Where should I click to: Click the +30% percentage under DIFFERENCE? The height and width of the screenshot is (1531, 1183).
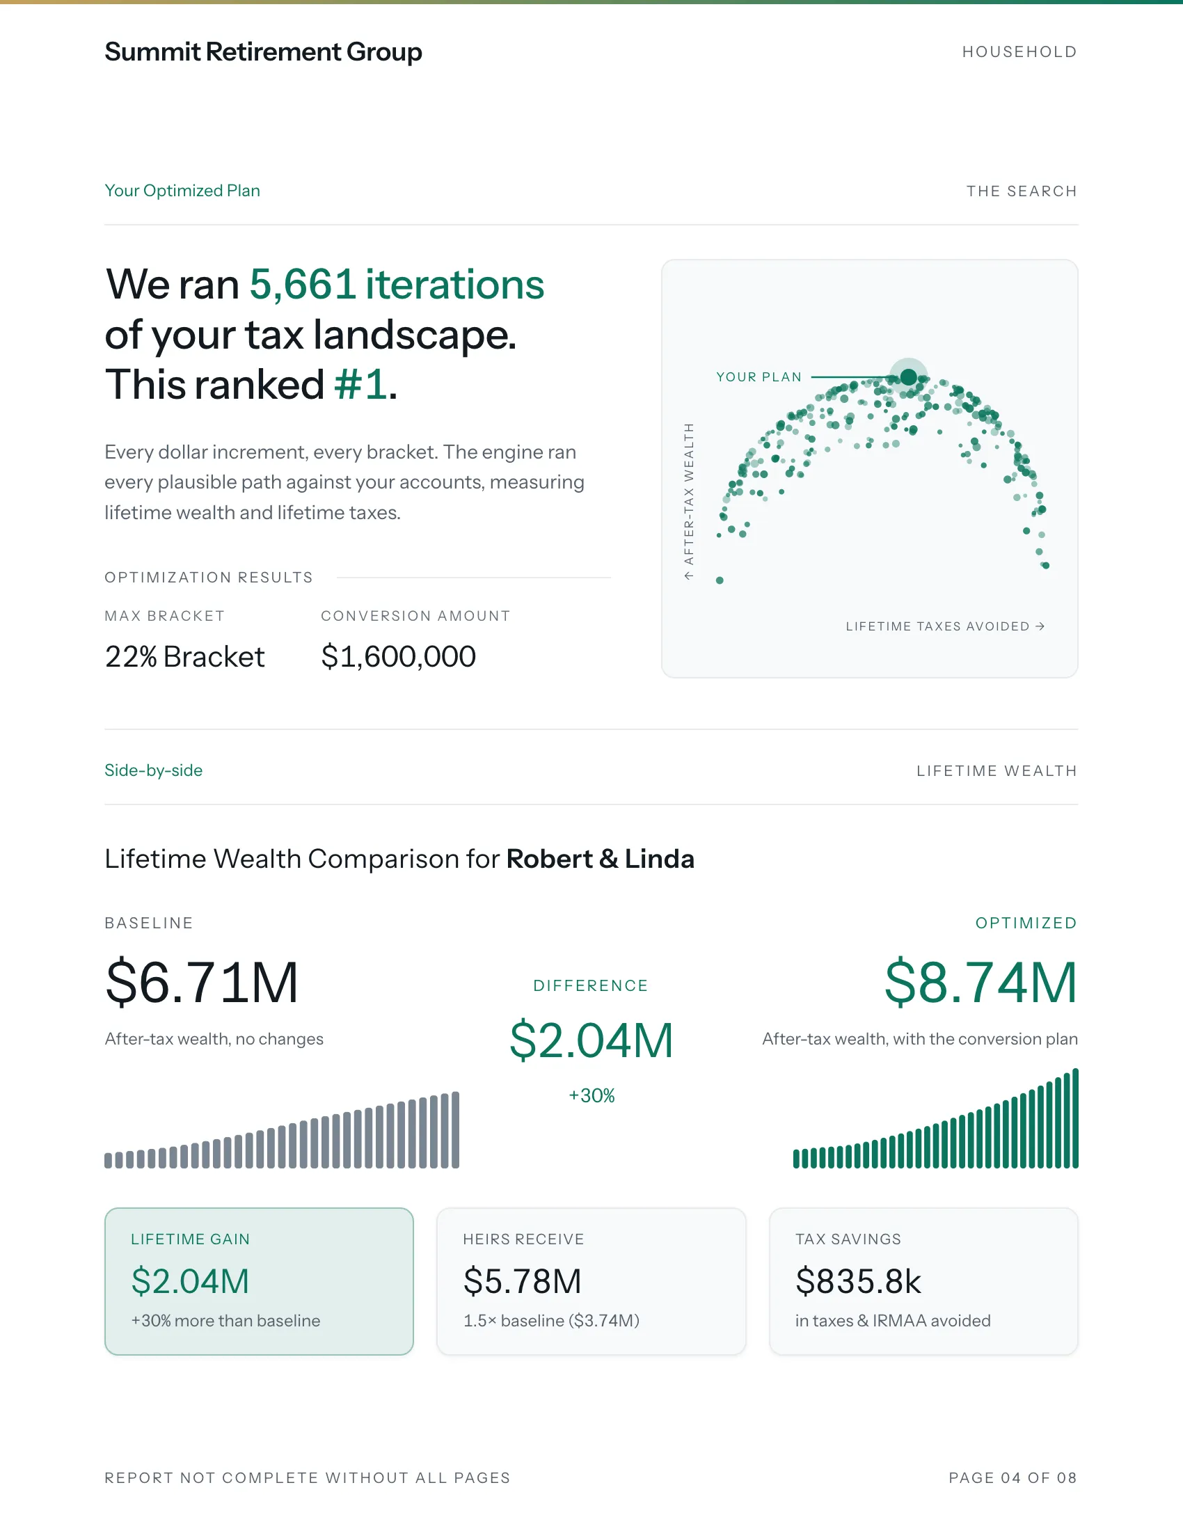tap(591, 1095)
